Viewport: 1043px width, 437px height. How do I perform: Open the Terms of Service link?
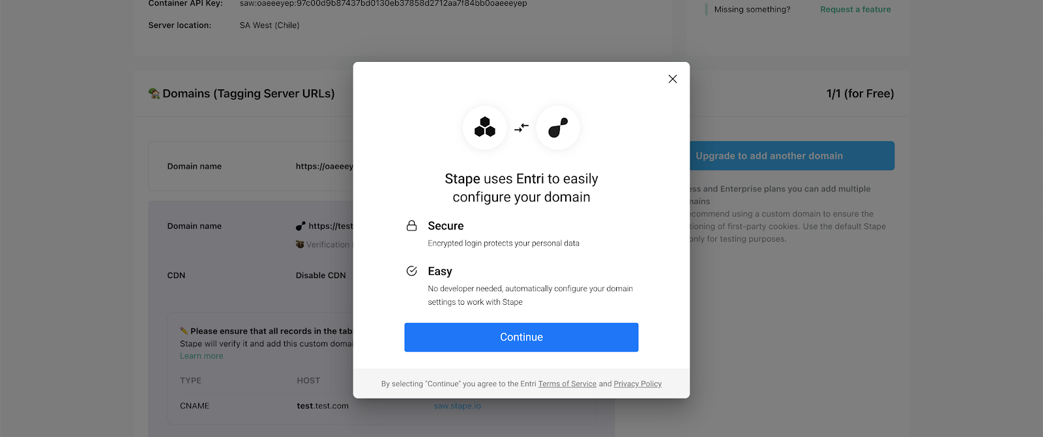[x=567, y=384]
